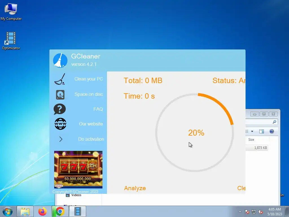289x217 pixels.
Task: Select Do activation
Action: [91, 139]
